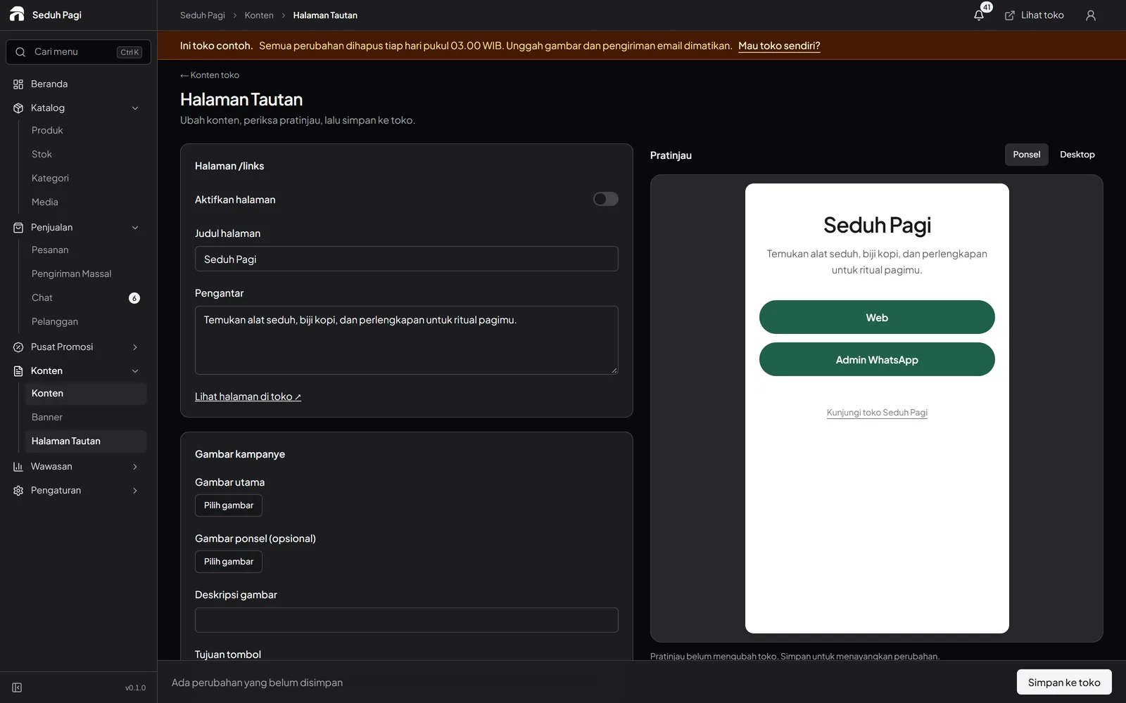Screen dimensions: 1126x703
Task: Click Admin WhatsApp preview button
Action: coord(877,359)
